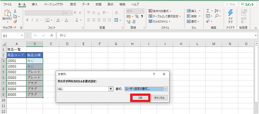Toggle Underline formatting
Image resolution: width=259 pixels, height=114 pixels.
(37, 20)
